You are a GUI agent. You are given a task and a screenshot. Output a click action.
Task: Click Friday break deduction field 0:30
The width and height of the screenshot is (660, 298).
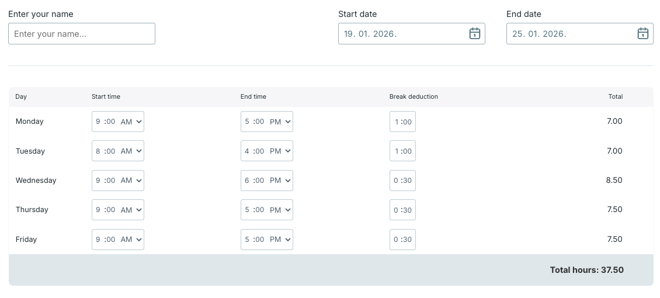[402, 240]
